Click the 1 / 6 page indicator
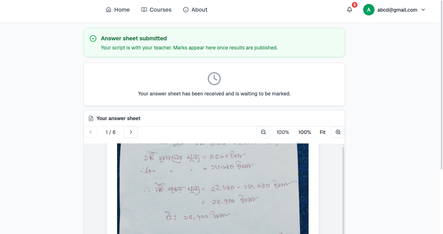This screenshot has width=443, height=234. click(111, 132)
